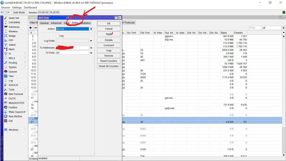Open the System submenu
Viewport: 286px width, 161px height.
[x=13, y=67]
